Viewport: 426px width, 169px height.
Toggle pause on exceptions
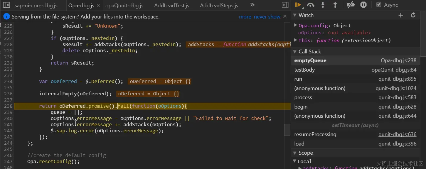coord(363,5)
